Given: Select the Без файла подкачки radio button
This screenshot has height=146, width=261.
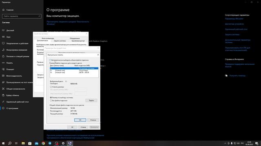Looking at the screenshot, I should click(51, 101).
